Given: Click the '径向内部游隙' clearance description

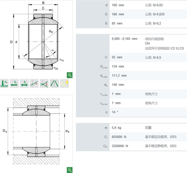Looking at the screenshot, I should click(154, 39).
